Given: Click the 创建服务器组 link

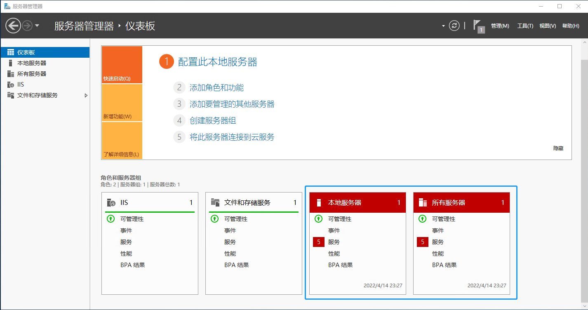Looking at the screenshot, I should point(213,120).
